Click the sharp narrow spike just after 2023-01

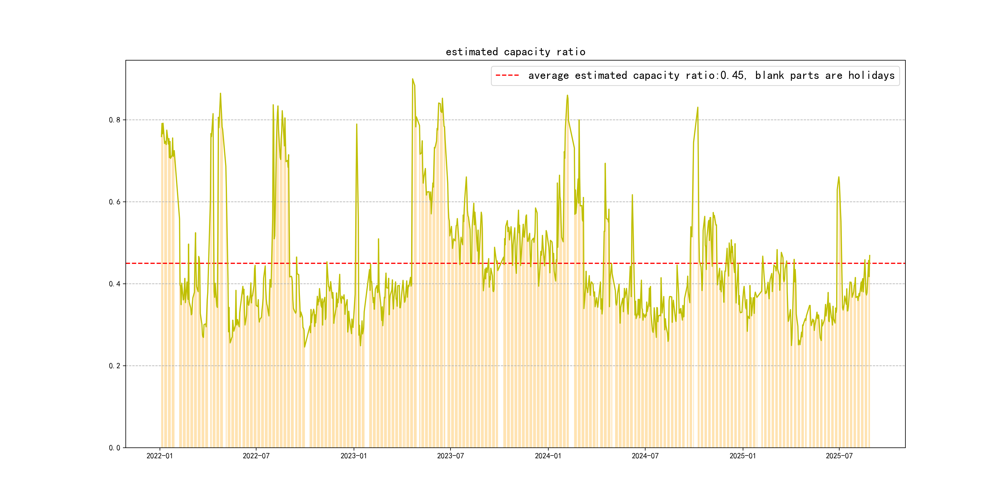tap(356, 125)
